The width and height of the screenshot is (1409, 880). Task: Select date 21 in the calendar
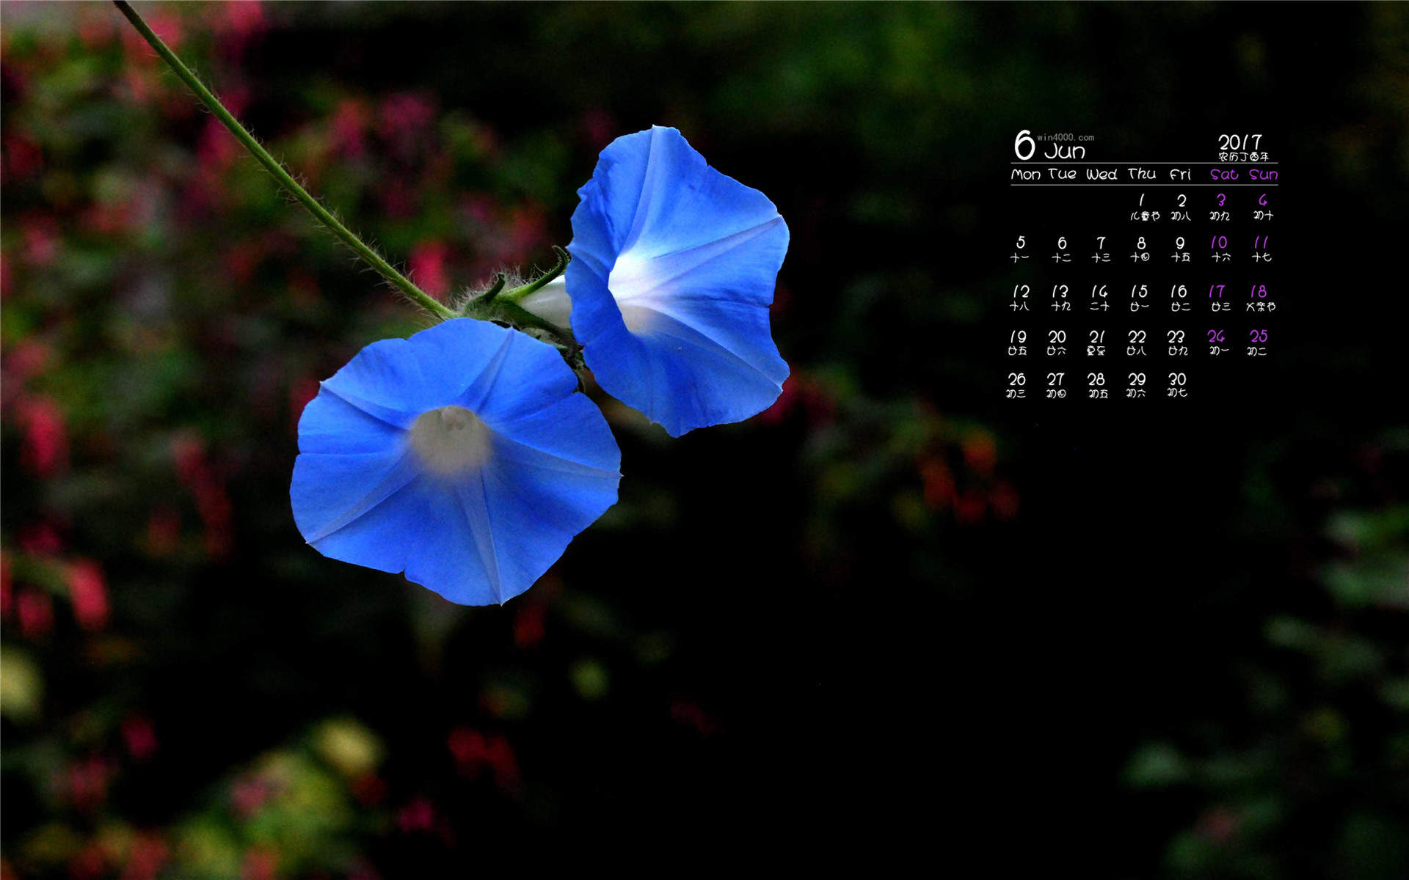(1097, 337)
